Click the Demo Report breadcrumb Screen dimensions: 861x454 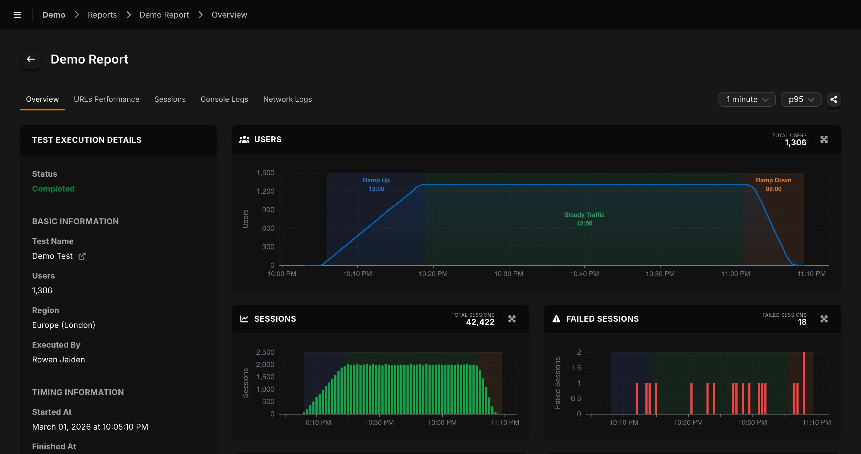tap(164, 15)
